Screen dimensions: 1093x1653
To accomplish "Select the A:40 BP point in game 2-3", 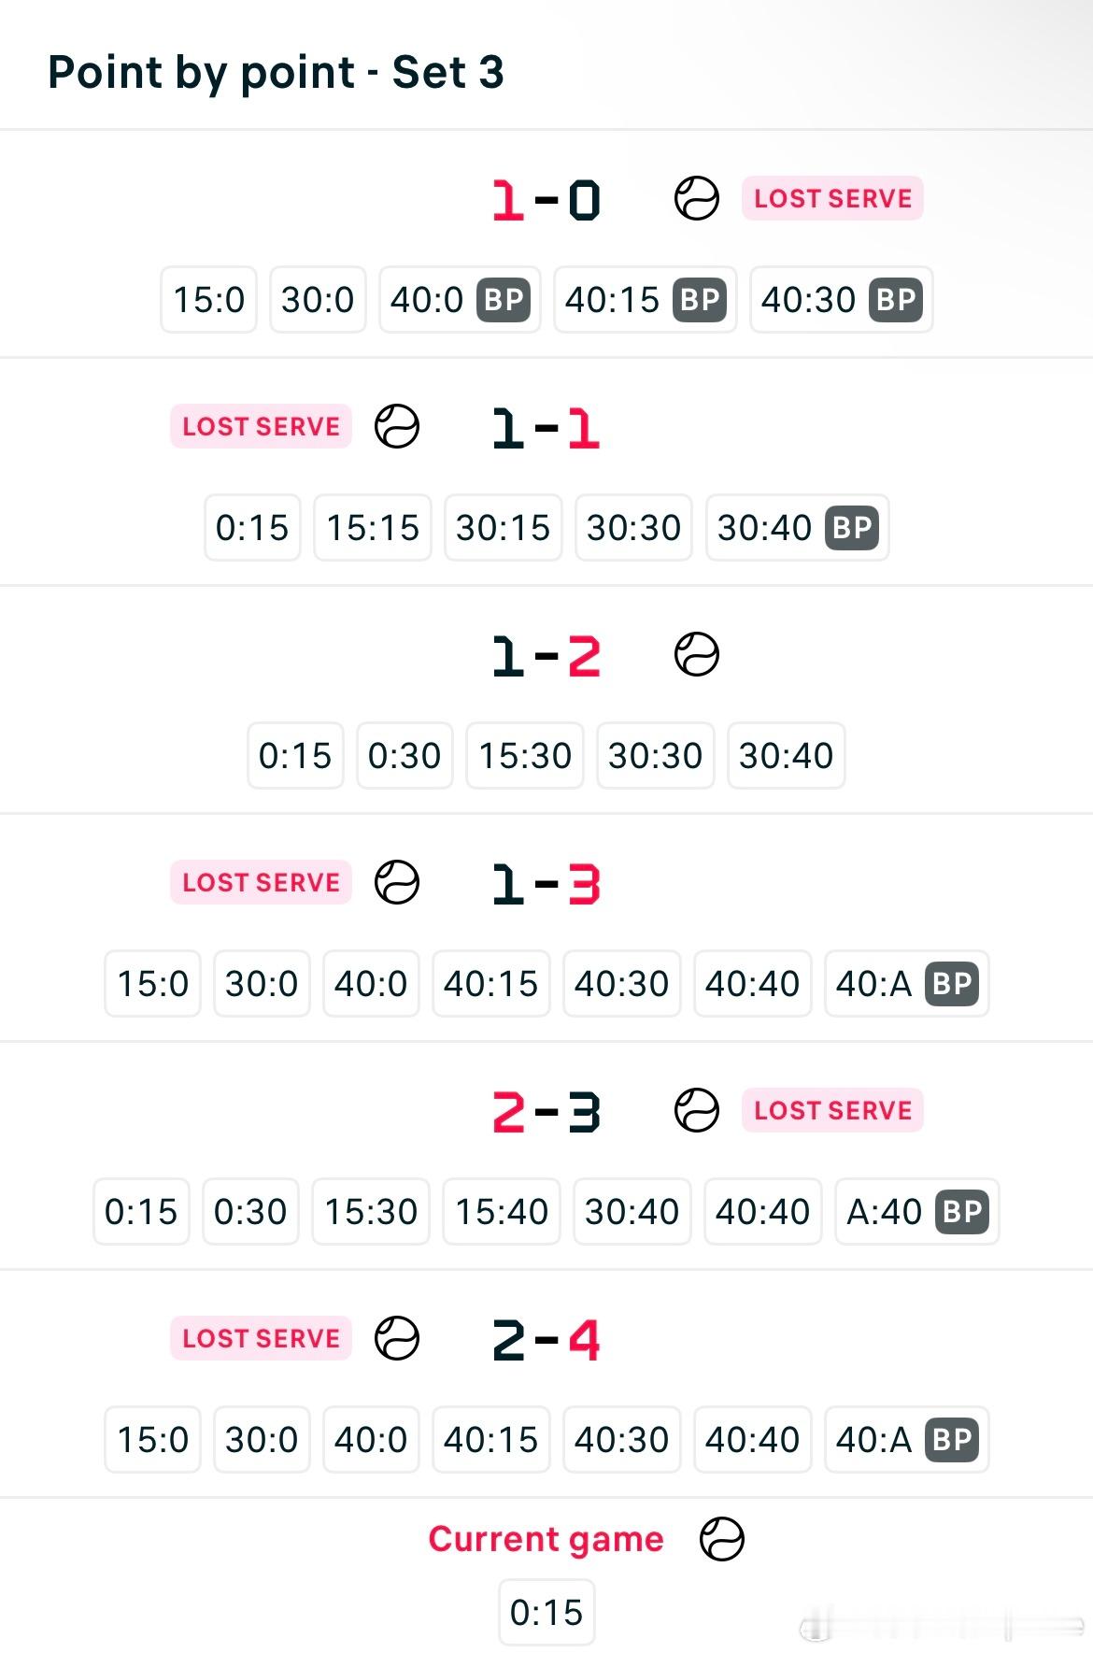I will click(x=917, y=1212).
